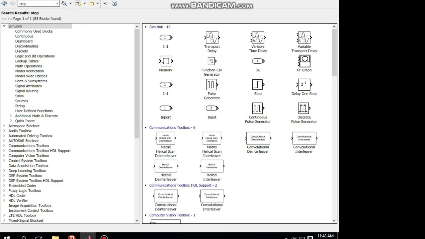Click the block results vertical scrollbar thumb
Screen dimensions: 425x239
[334, 52]
